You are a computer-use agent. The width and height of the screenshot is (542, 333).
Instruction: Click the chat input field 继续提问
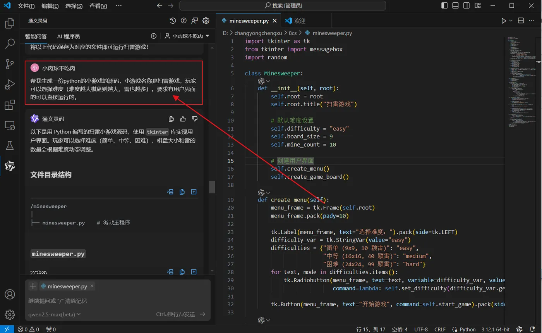pos(118,301)
